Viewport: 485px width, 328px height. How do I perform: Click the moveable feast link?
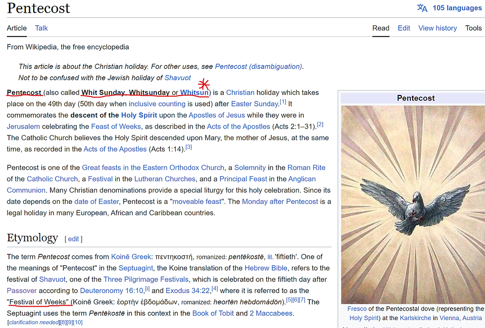[197, 201]
